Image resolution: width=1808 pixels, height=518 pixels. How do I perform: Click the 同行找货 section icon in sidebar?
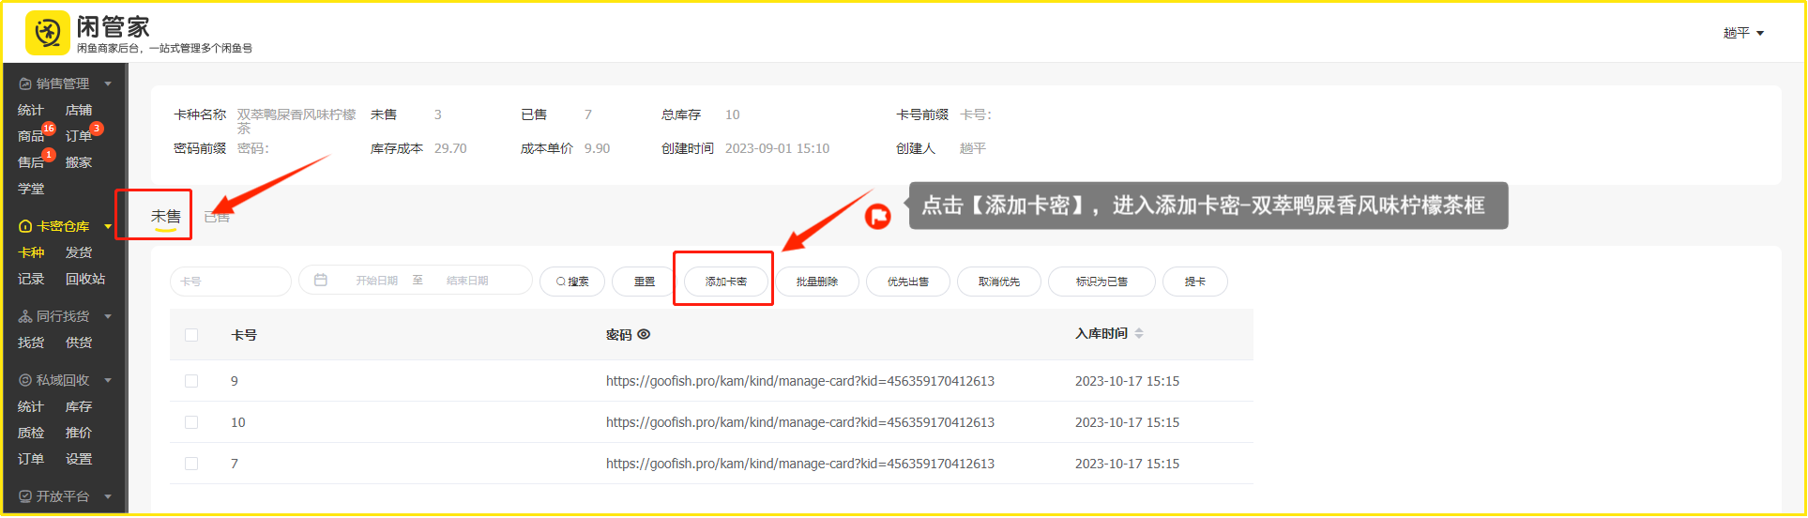tap(25, 316)
